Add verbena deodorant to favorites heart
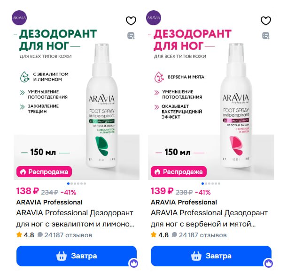This screenshot has height=279, width=287. [x=265, y=21]
